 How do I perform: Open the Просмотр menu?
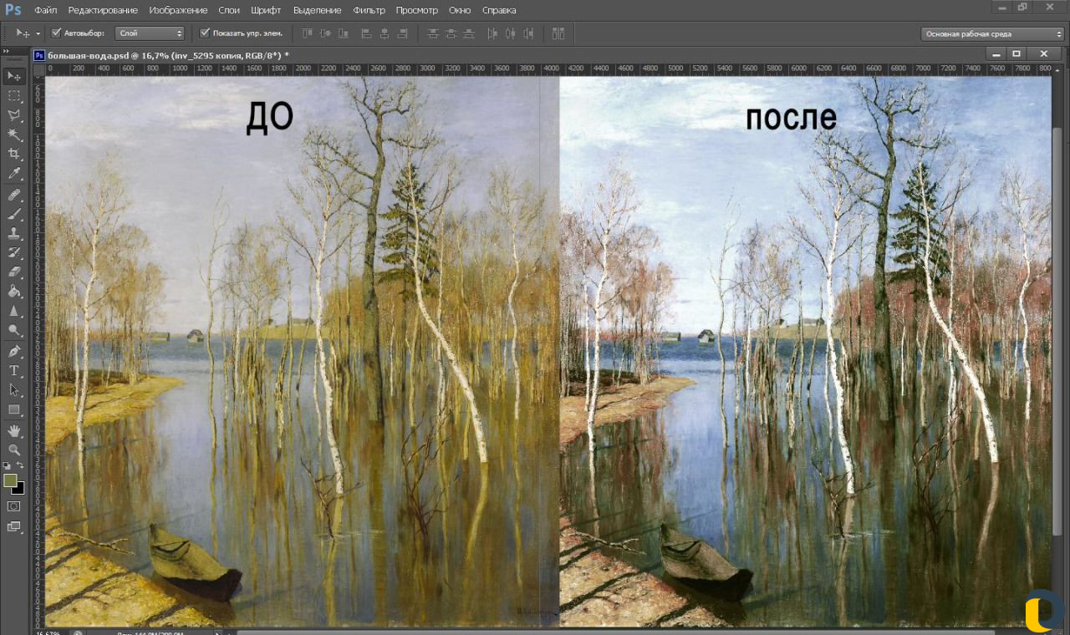[416, 10]
